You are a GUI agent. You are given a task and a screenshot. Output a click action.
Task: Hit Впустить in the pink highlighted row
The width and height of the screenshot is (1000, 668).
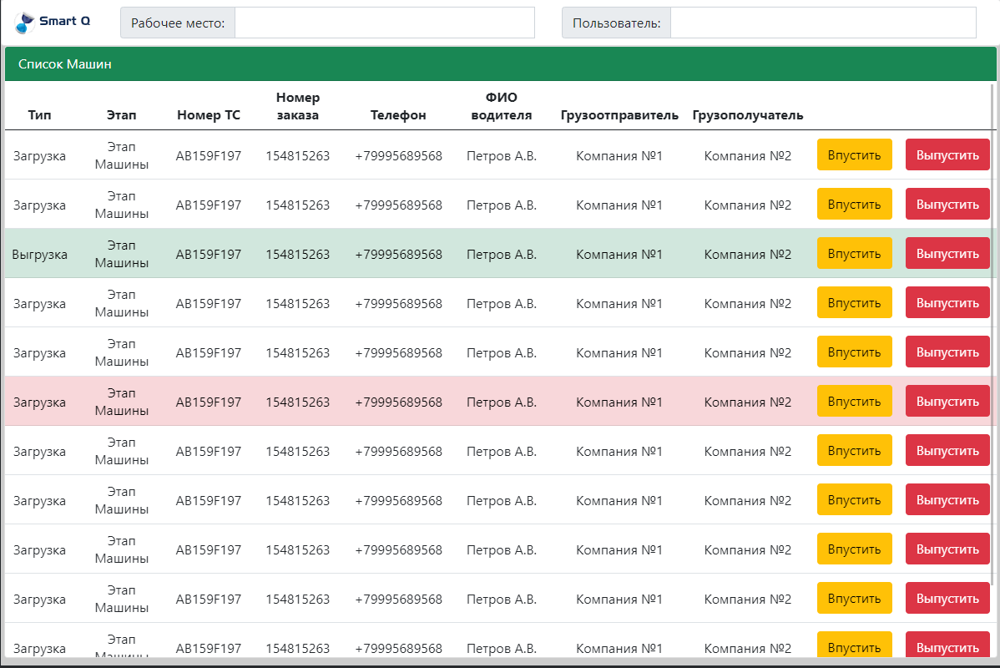854,402
